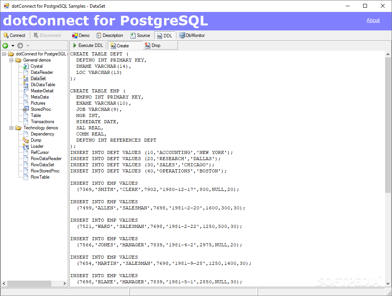
Task: Click the Dump demo icon
Action: (x=25, y=140)
